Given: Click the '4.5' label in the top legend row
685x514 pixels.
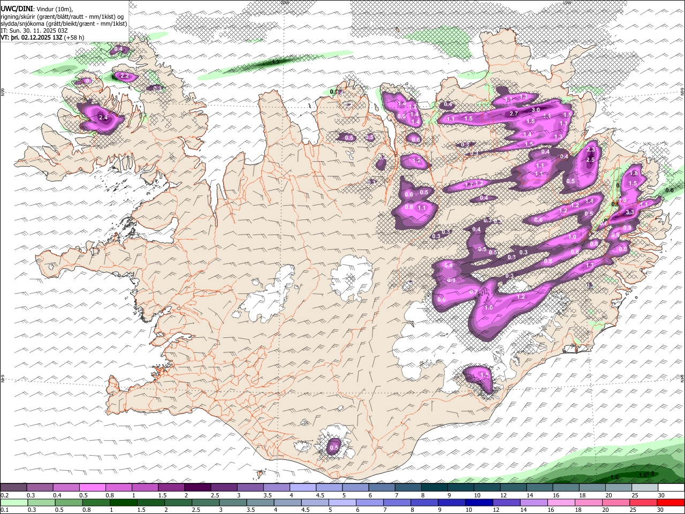Looking at the screenshot, I should [320, 495].
